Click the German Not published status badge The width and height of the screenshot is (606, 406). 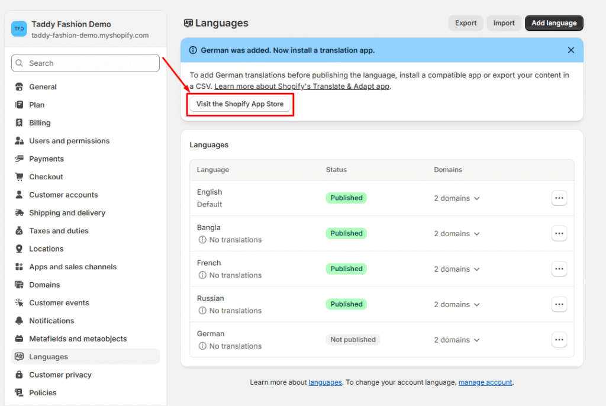click(x=353, y=340)
